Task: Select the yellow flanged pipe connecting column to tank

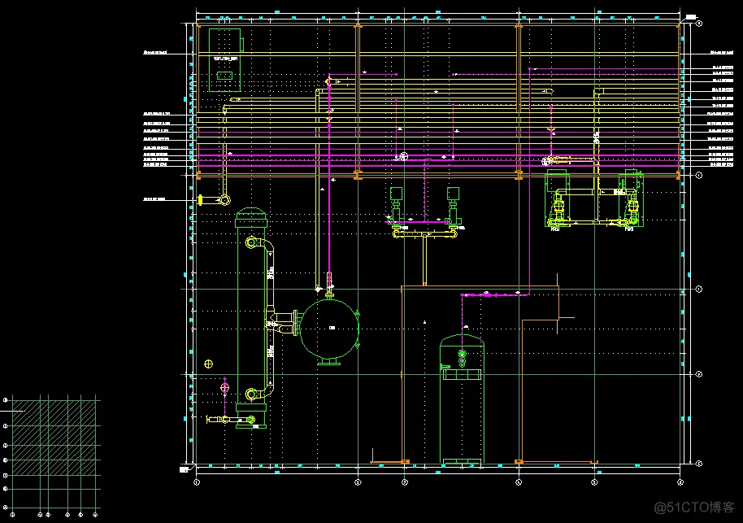Action: 285,323
